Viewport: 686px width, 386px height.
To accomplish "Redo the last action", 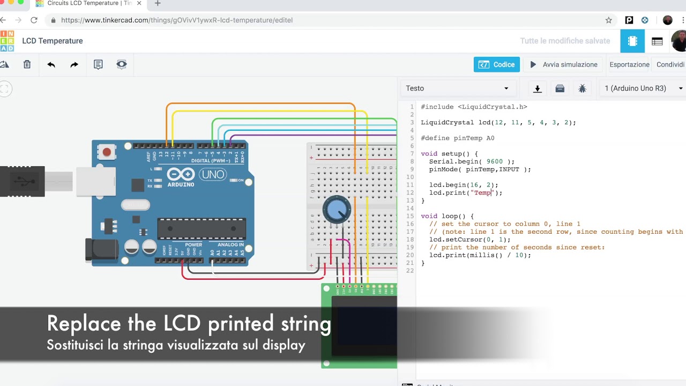I will tap(74, 64).
